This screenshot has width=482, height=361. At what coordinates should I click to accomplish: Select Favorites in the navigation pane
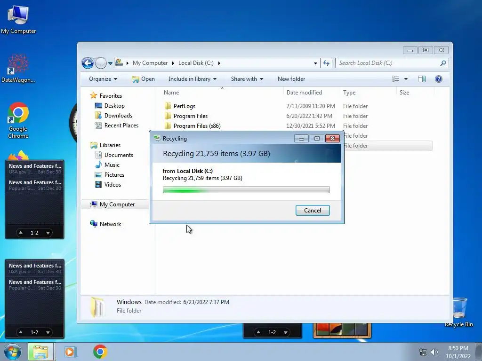(x=106, y=96)
